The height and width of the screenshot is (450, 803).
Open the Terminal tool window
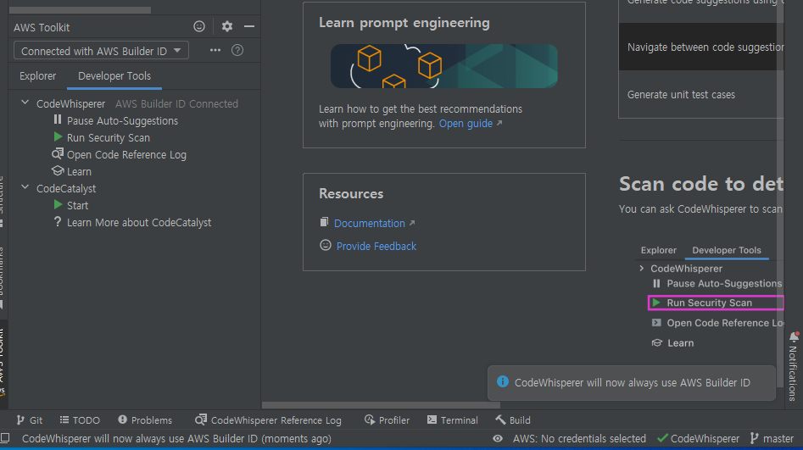[x=452, y=420]
